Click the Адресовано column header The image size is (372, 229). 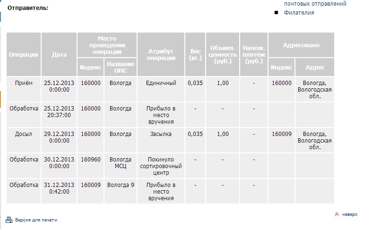pos(301,45)
